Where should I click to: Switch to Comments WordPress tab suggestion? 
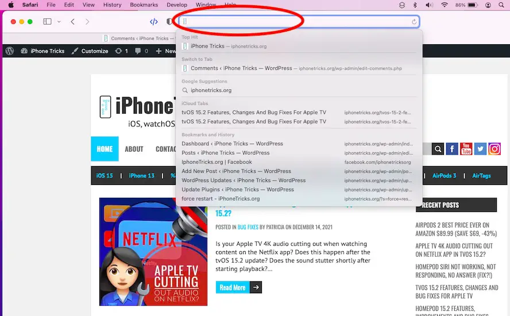click(x=299, y=68)
